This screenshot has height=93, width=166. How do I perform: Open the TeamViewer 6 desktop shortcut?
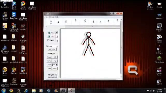point(14,16)
